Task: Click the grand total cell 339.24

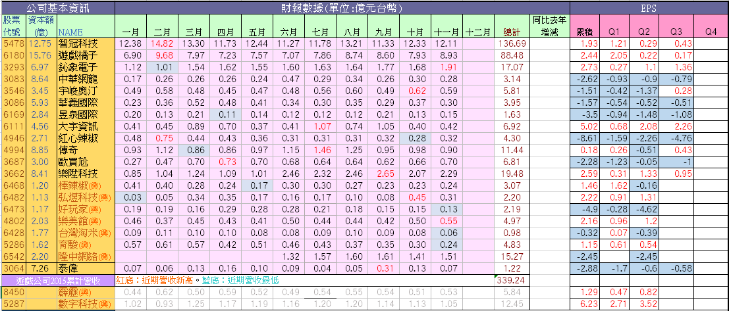Action: (x=512, y=280)
